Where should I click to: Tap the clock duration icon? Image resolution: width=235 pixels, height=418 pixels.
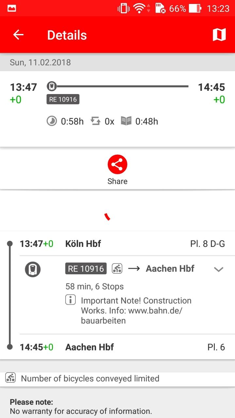(x=52, y=121)
